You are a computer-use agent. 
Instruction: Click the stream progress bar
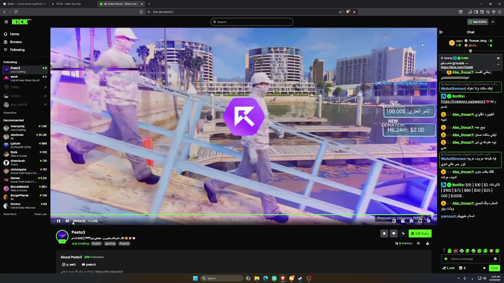coord(243,215)
